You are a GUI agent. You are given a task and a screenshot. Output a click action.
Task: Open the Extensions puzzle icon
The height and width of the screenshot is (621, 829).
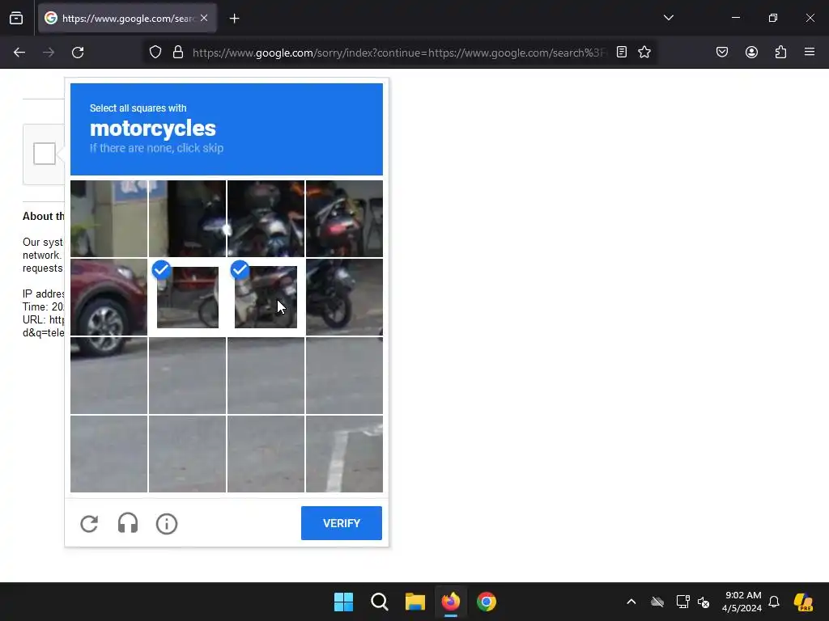780,53
